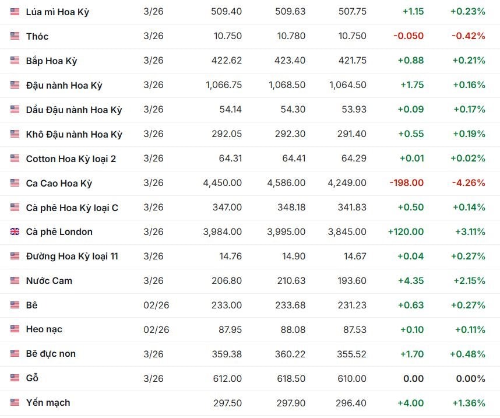Open the Lúa mì Hoa Kỳ commodity link
The height and width of the screenshot is (418, 500).
pyautogui.click(x=58, y=12)
